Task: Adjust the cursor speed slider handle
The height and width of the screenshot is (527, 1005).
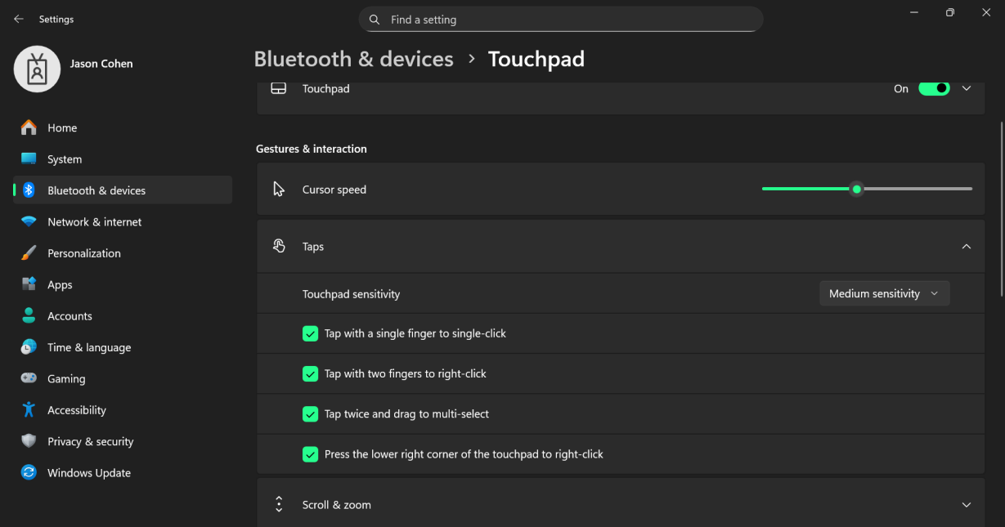Action: 856,189
